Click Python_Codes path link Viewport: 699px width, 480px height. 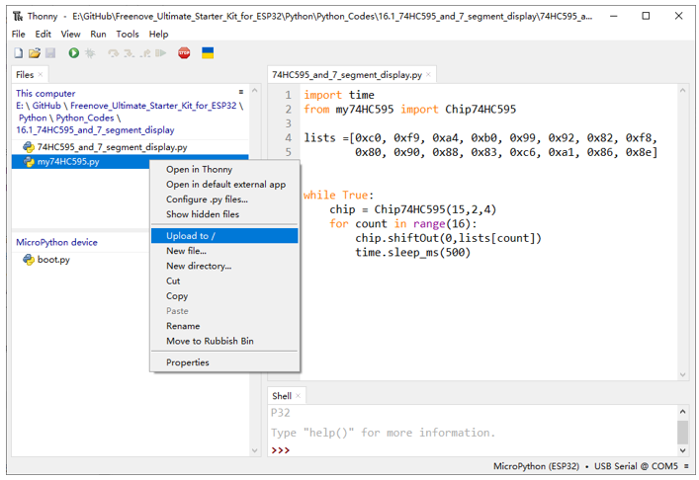pos(85,118)
